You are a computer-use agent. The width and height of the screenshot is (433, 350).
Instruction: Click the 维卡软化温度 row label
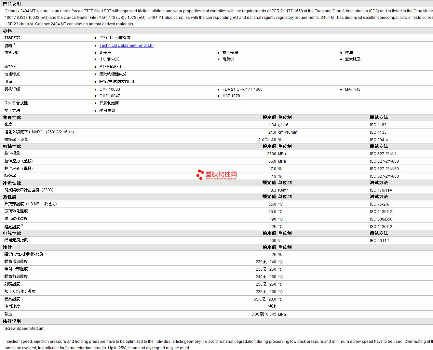(16, 219)
